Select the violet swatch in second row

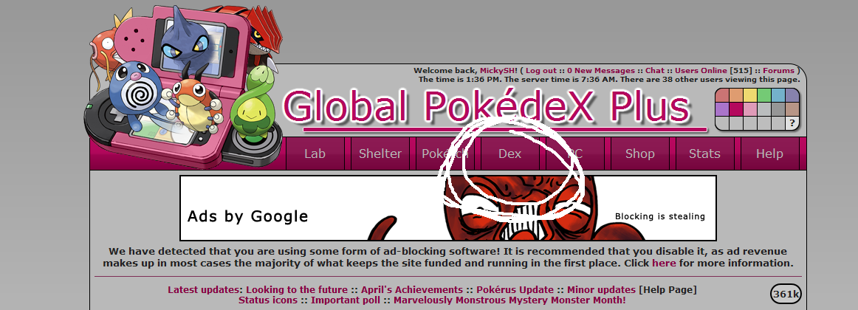[x=721, y=109]
